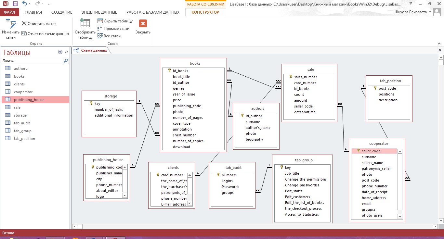Screen dimensions: 444x239
Task: Click the Схема данных document tab
Action: [91, 50]
